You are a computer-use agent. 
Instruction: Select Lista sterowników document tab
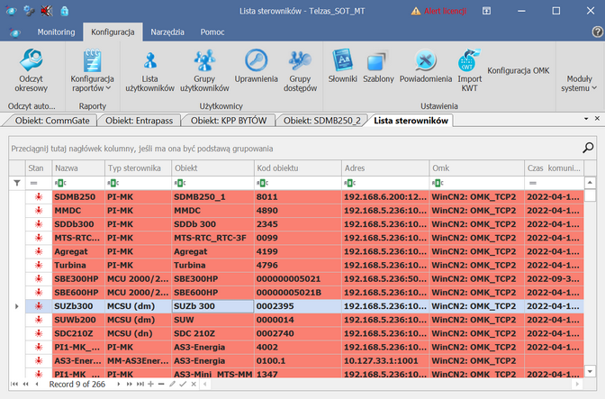tap(411, 121)
